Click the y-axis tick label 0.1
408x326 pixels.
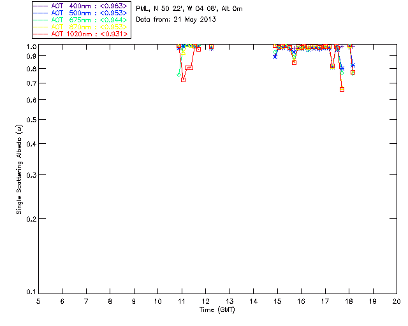[x=31, y=292]
